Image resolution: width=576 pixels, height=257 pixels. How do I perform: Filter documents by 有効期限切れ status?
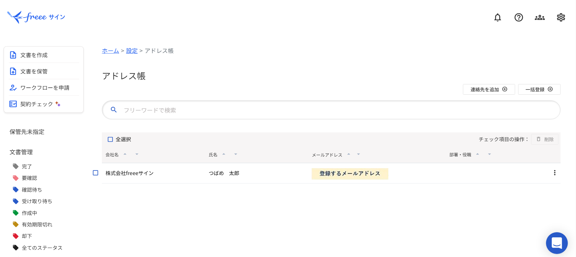[37, 225]
